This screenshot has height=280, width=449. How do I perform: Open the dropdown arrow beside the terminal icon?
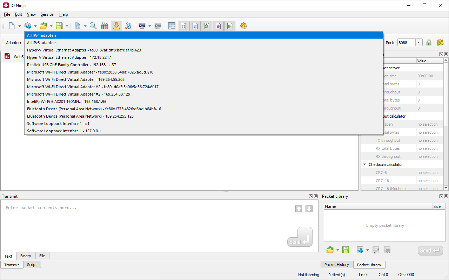149,26
